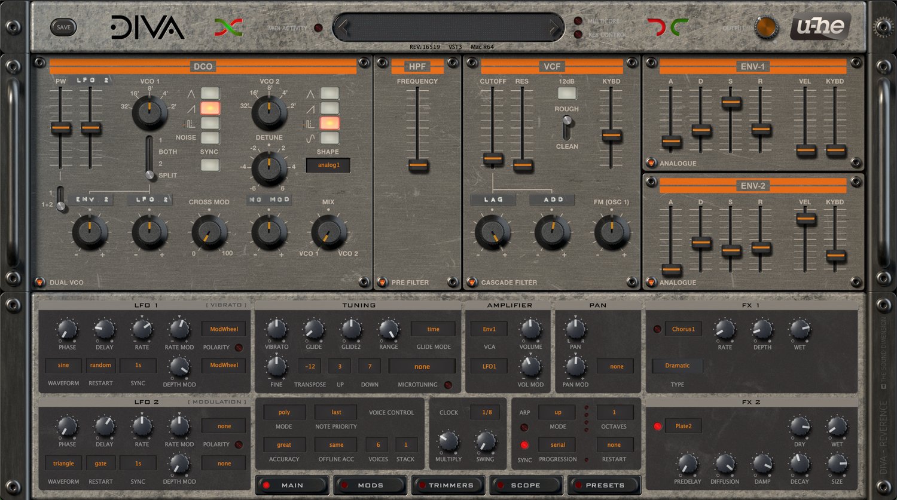Viewport: 897px width, 500px height.
Task: Open the PRESETS tab
Action: (x=604, y=485)
